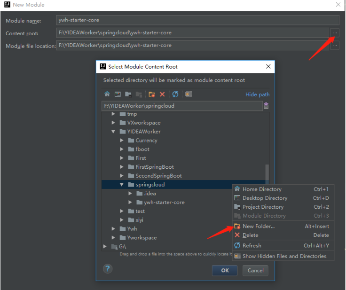The image size is (346, 290).
Task: Close the Select Module Content Root dialog
Action: (x=268, y=66)
